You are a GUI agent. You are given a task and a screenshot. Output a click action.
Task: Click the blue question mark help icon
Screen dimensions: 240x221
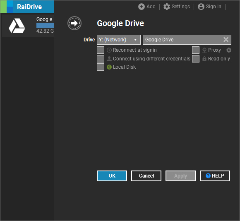pyautogui.click(x=208, y=176)
